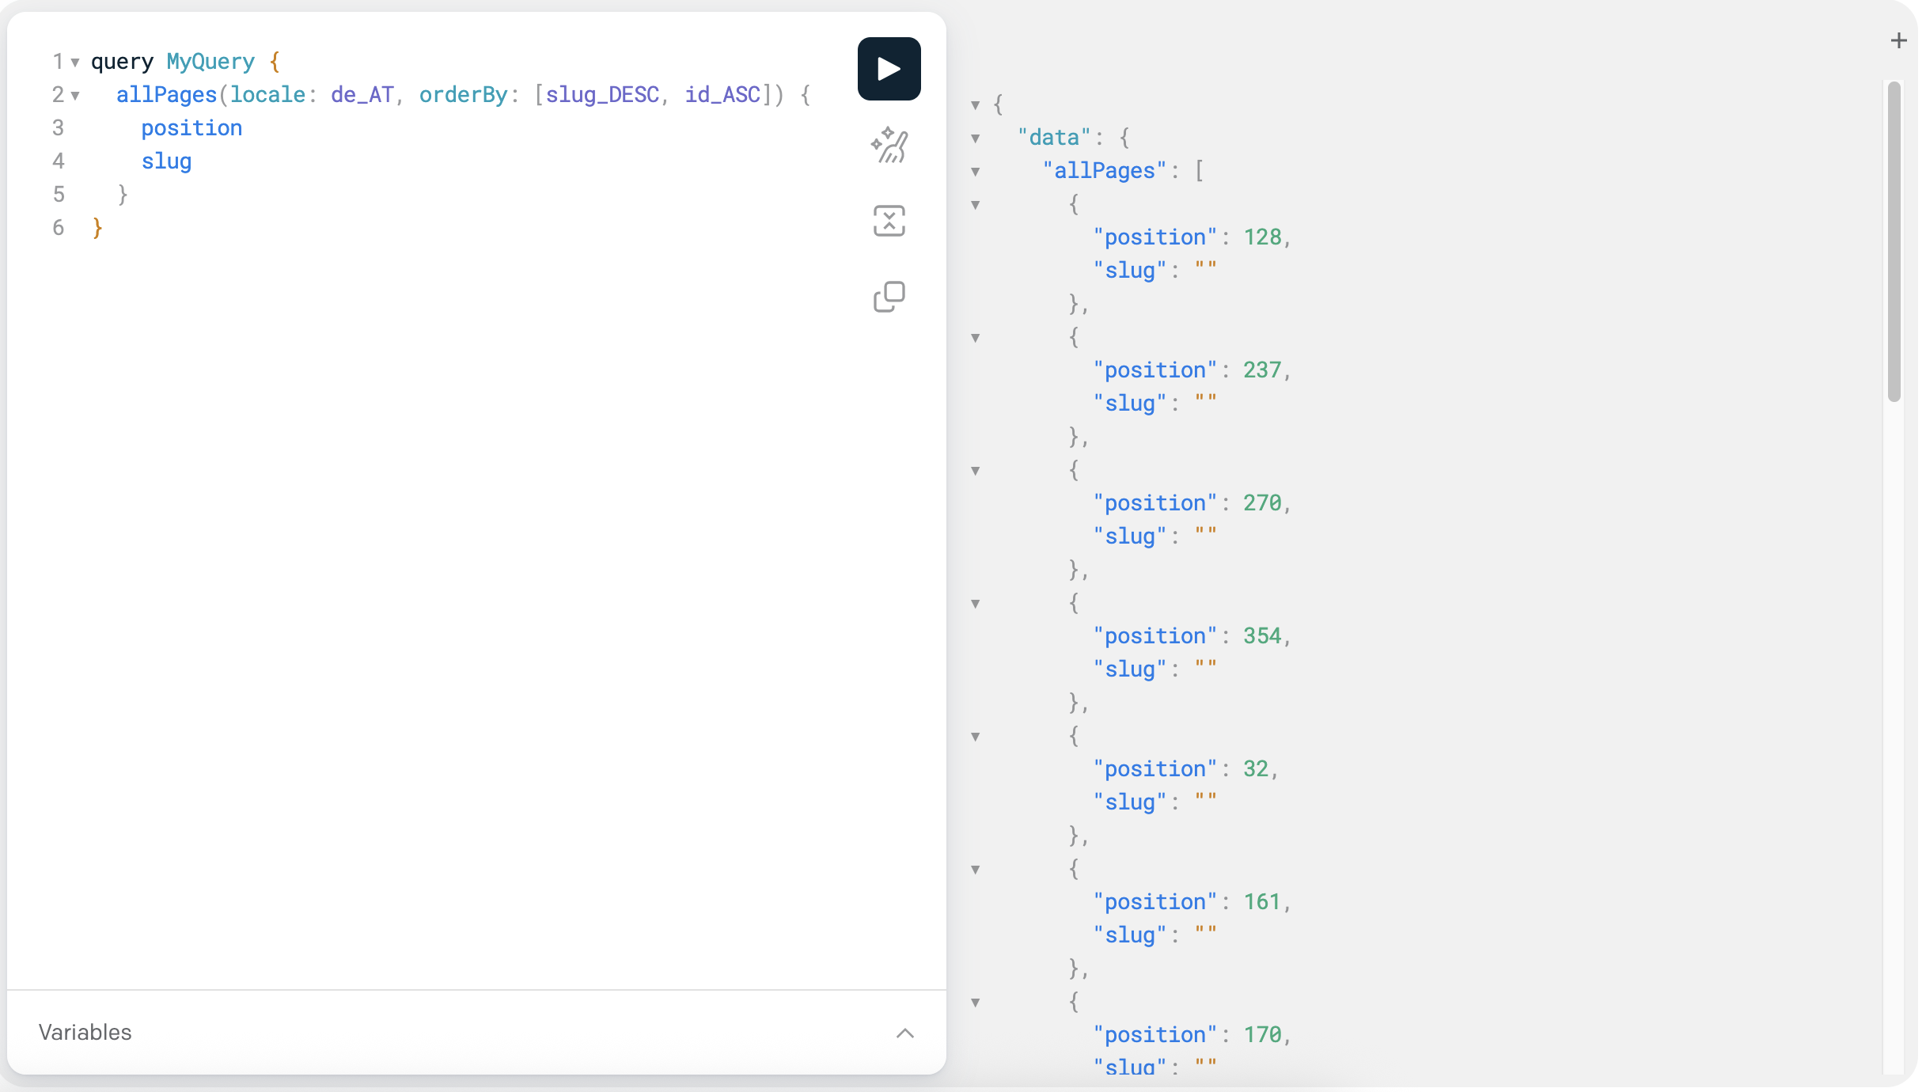The height and width of the screenshot is (1092, 1926).
Task: Collapse the query MyQuery fold arrow
Action: coord(75,63)
